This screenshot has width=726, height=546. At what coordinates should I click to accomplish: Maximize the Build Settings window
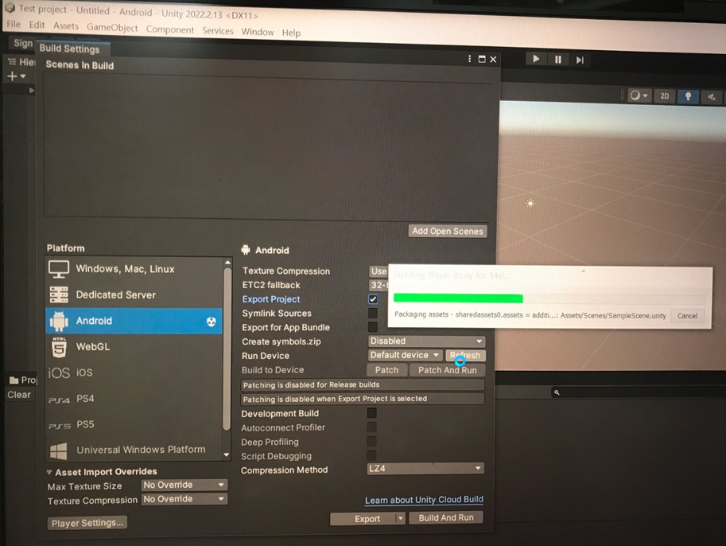click(482, 60)
